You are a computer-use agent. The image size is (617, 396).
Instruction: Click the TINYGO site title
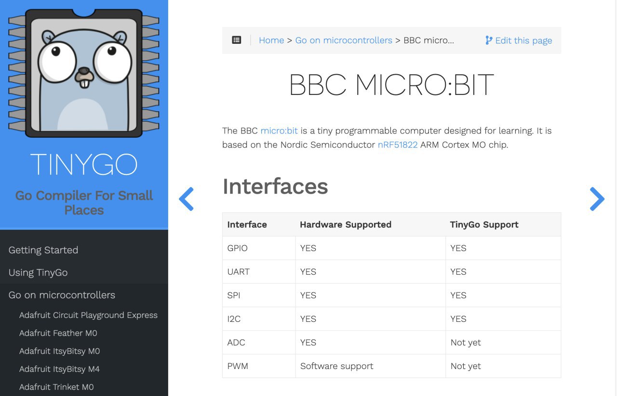(x=84, y=164)
